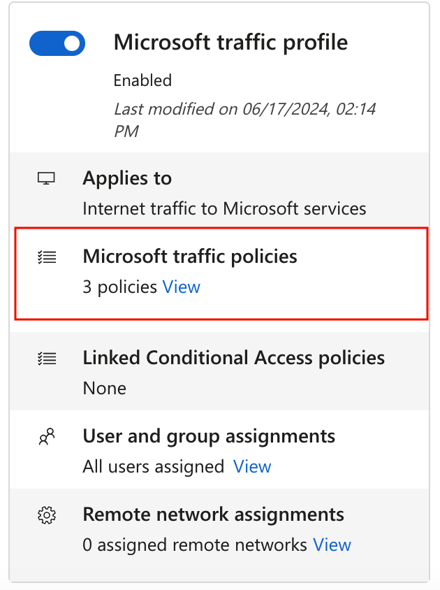Select the User and group assignments people icon
440x590 pixels.
tap(46, 436)
